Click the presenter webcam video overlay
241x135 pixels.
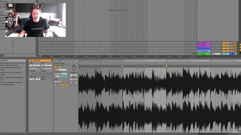[36, 20]
